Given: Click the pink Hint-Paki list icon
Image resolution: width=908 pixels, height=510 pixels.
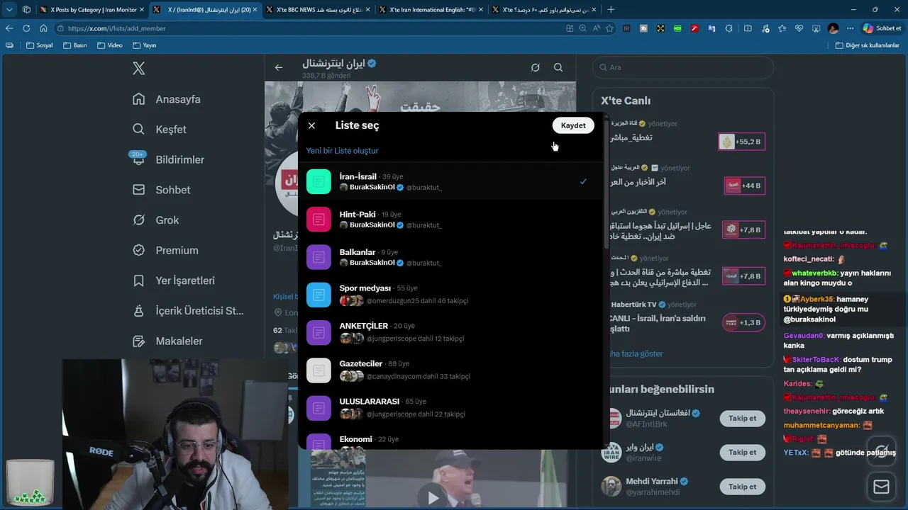Looking at the screenshot, I should point(319,220).
